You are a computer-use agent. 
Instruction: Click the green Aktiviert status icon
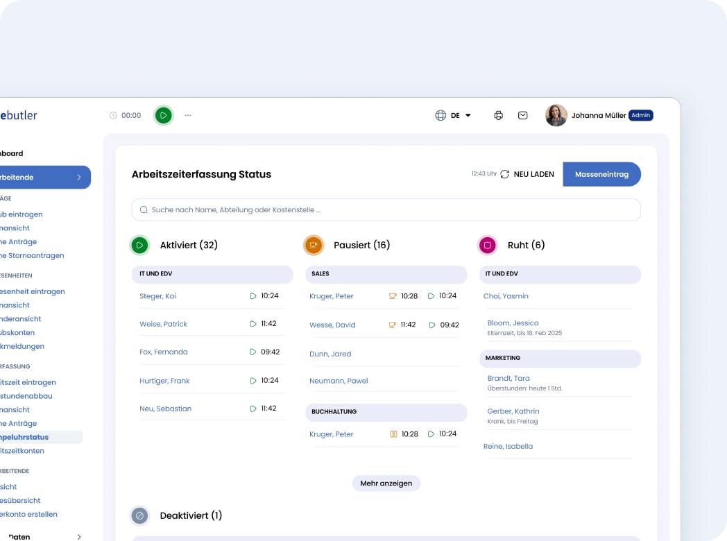[139, 246]
